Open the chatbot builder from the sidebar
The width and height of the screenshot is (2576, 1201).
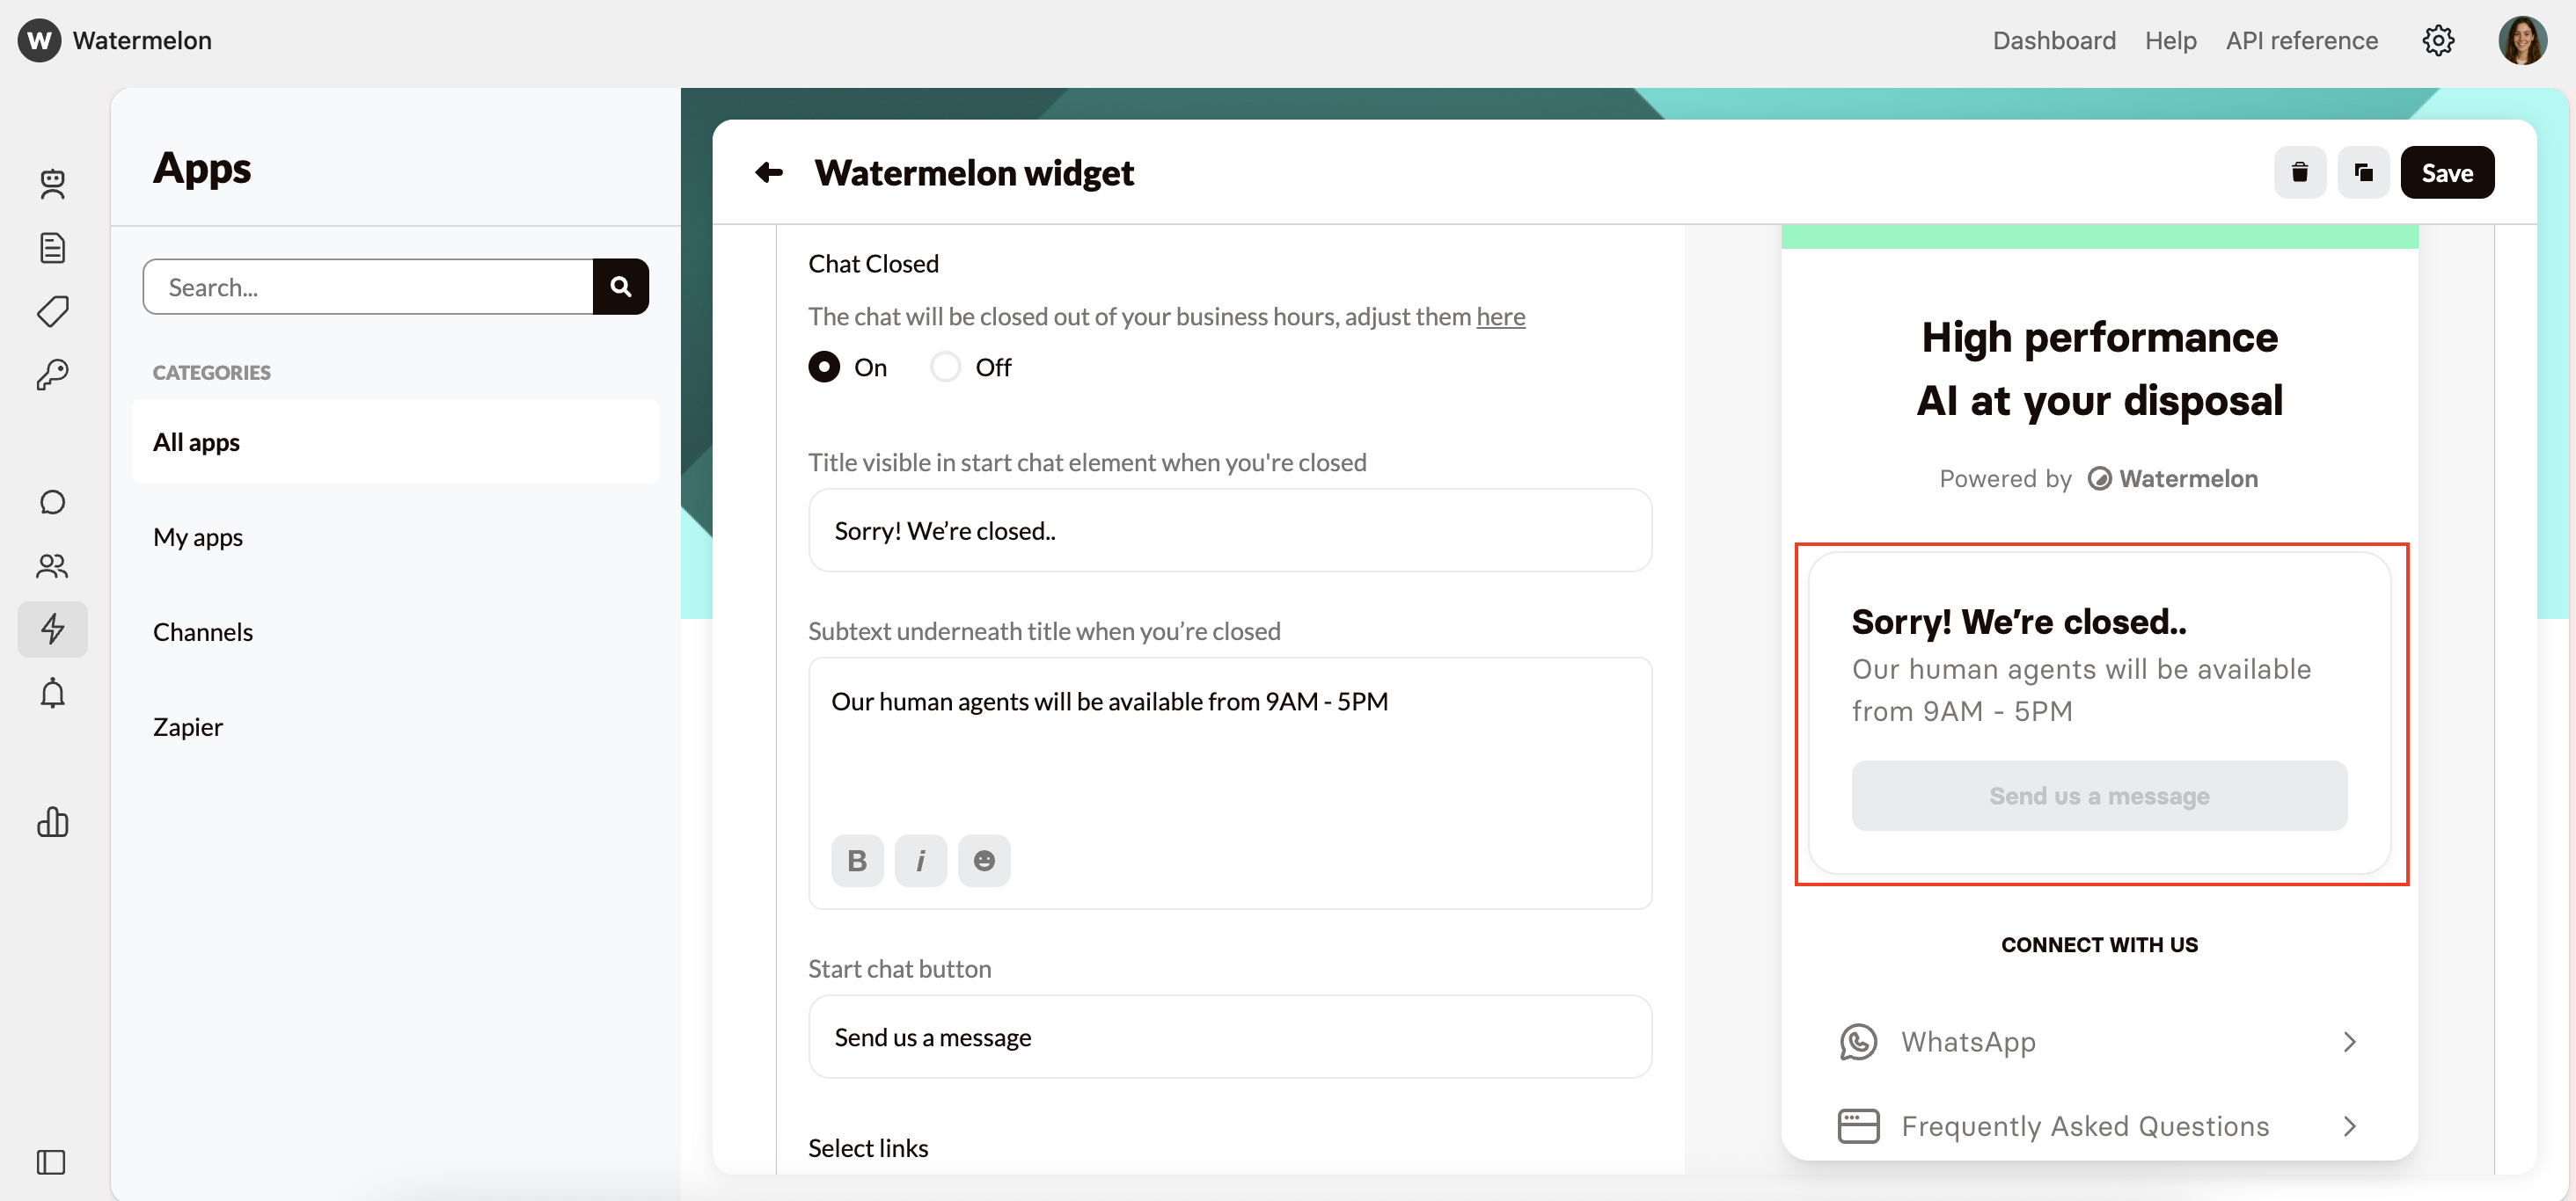click(x=52, y=185)
